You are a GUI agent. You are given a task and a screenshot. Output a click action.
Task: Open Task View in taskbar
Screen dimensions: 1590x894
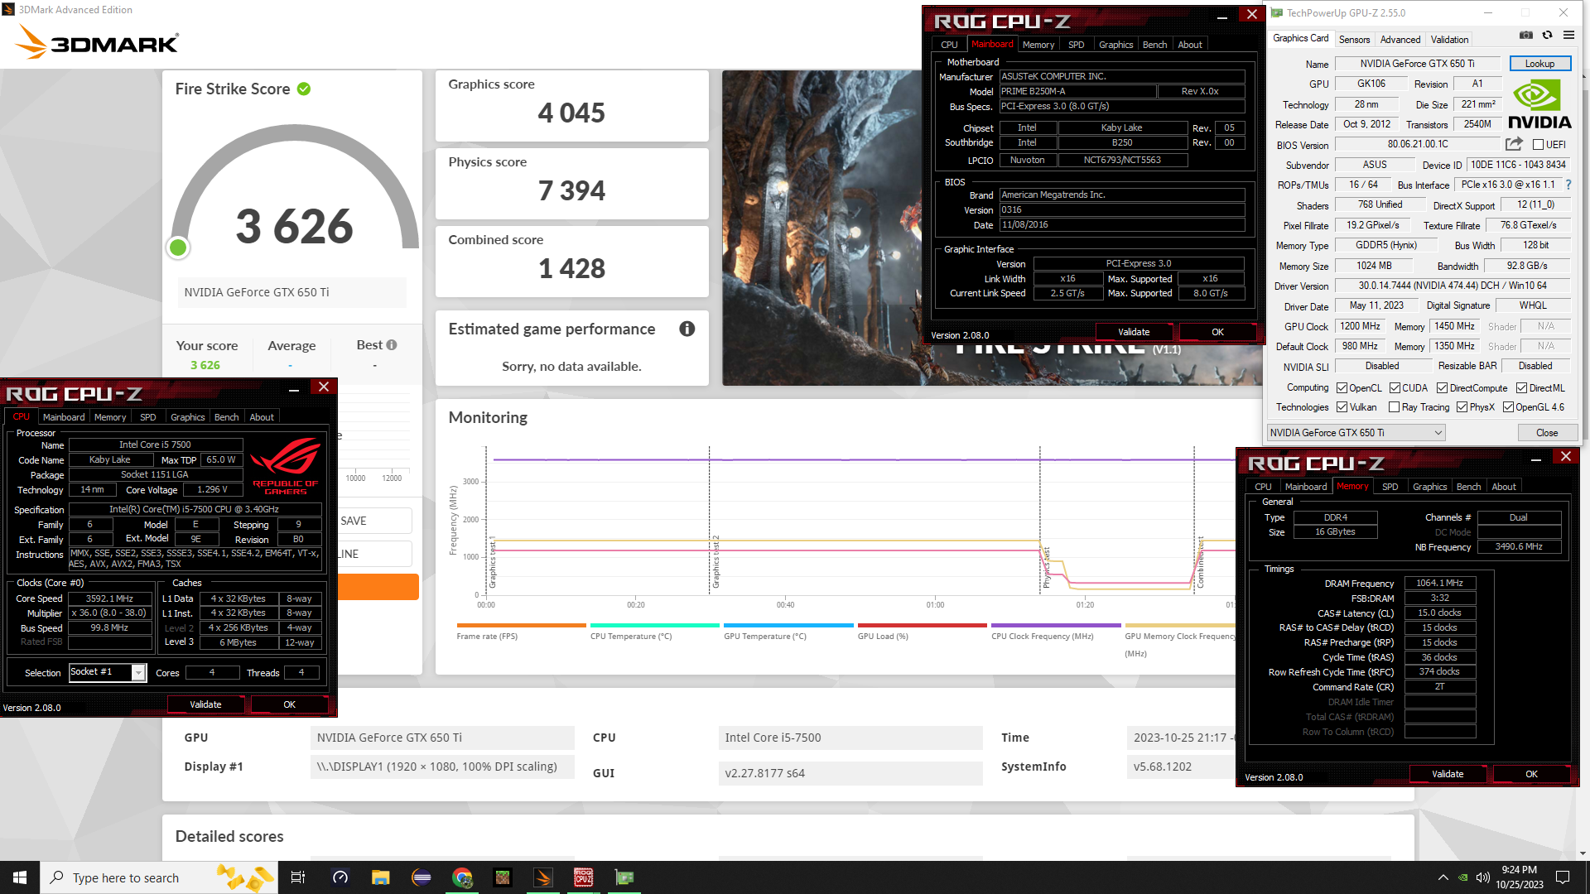(x=298, y=877)
